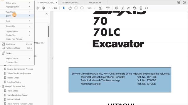Select the highlighter pen tool
The width and height of the screenshot is (188, 105).
123,8
